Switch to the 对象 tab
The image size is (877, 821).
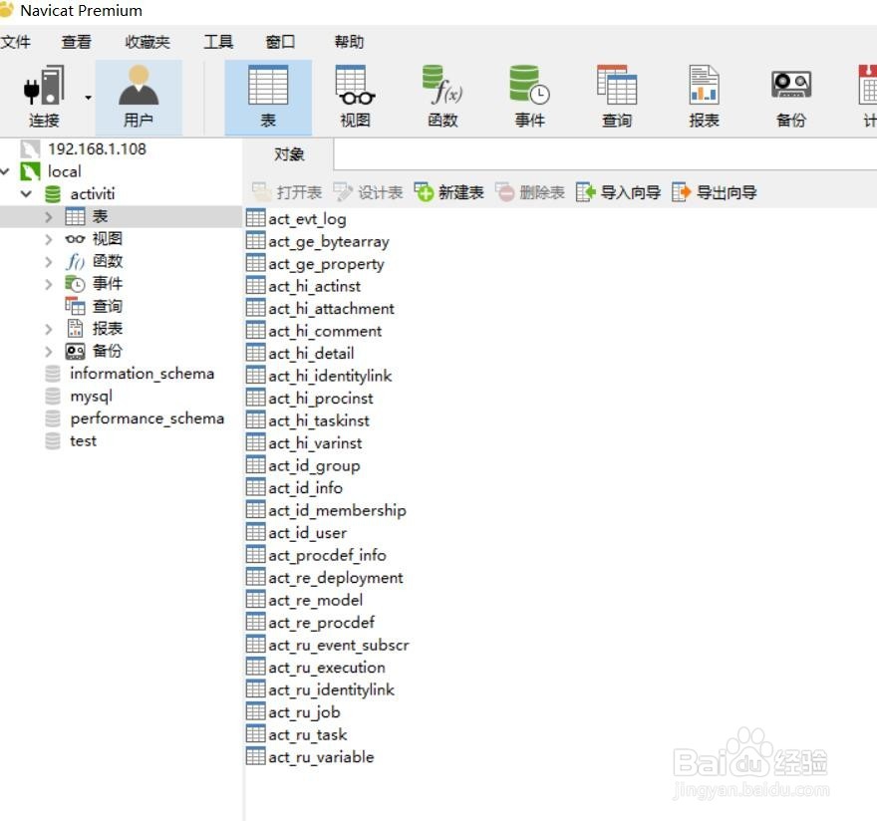289,154
